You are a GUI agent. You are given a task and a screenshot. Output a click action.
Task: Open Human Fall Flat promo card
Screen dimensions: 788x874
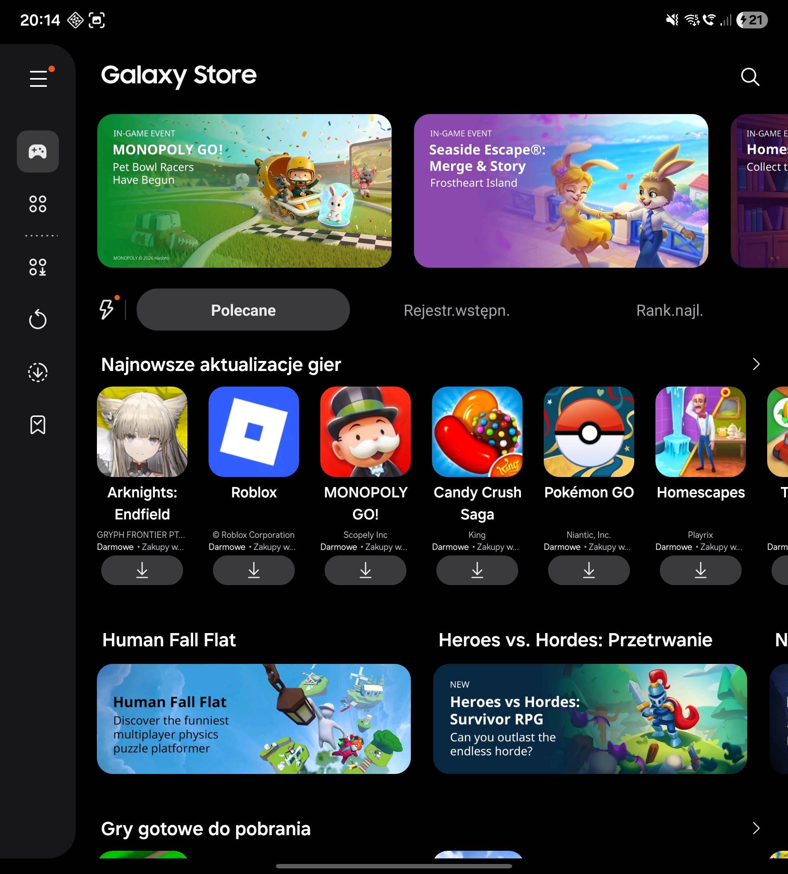(x=253, y=719)
